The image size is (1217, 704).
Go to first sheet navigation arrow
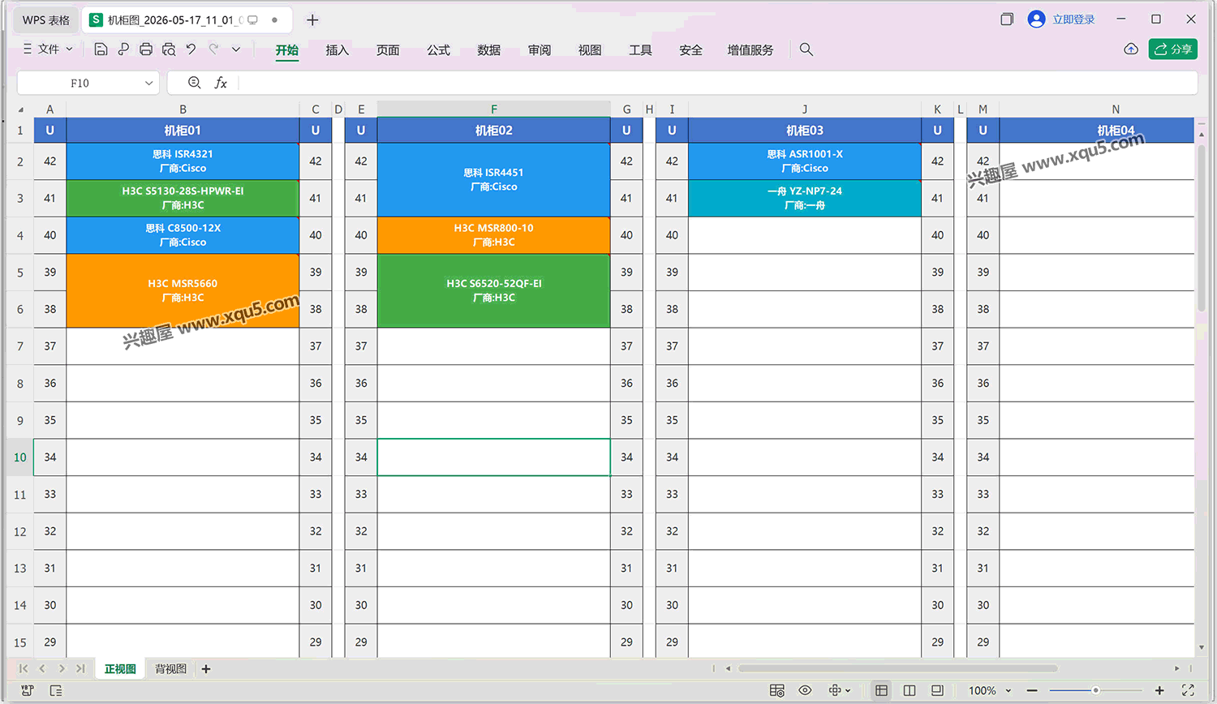point(24,668)
